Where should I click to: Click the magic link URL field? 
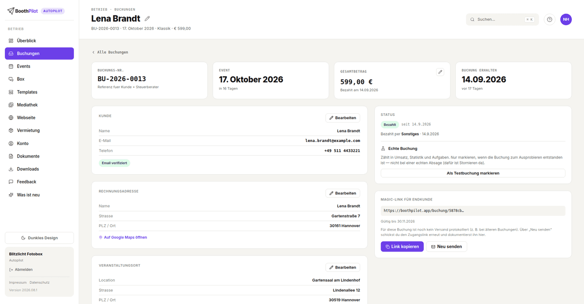tap(473, 211)
